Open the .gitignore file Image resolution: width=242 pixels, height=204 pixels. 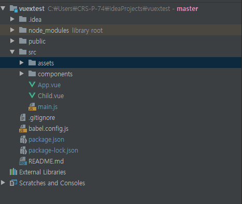(x=42, y=118)
